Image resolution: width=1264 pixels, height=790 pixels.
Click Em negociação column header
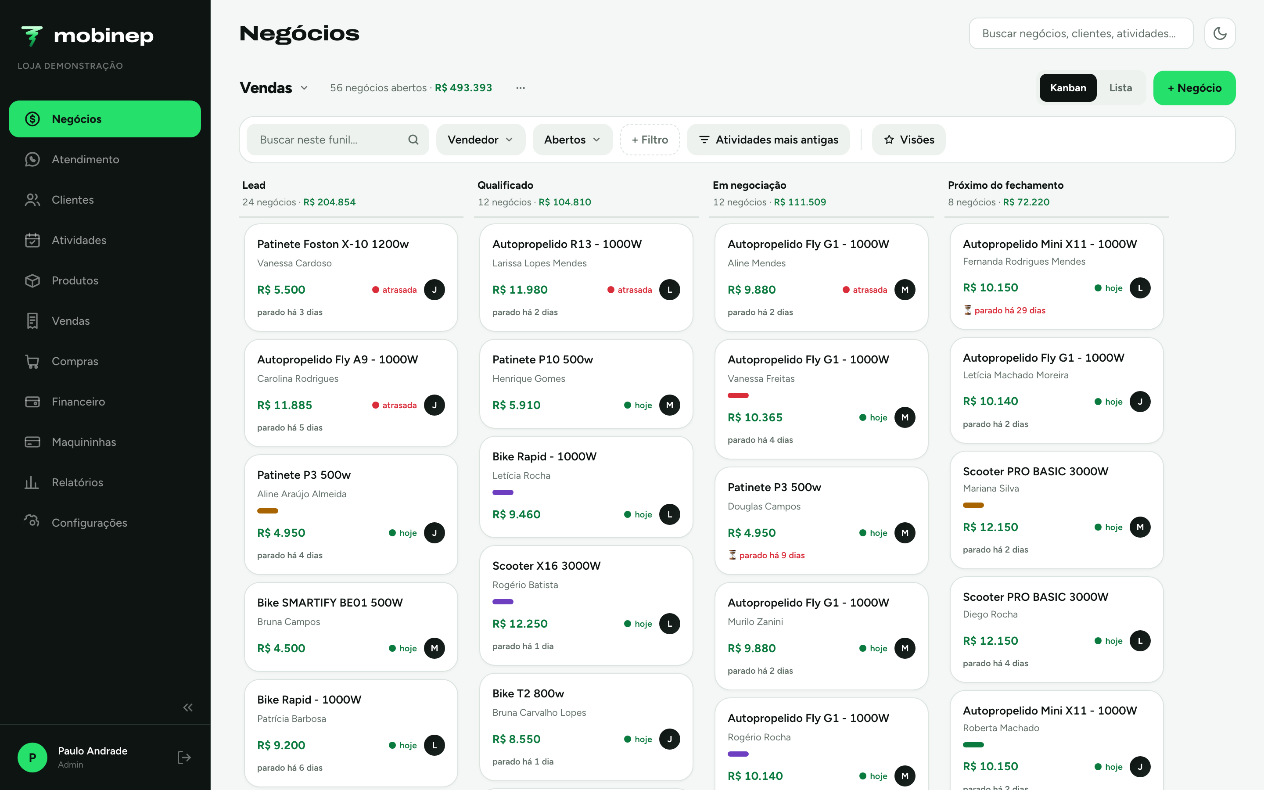click(749, 185)
